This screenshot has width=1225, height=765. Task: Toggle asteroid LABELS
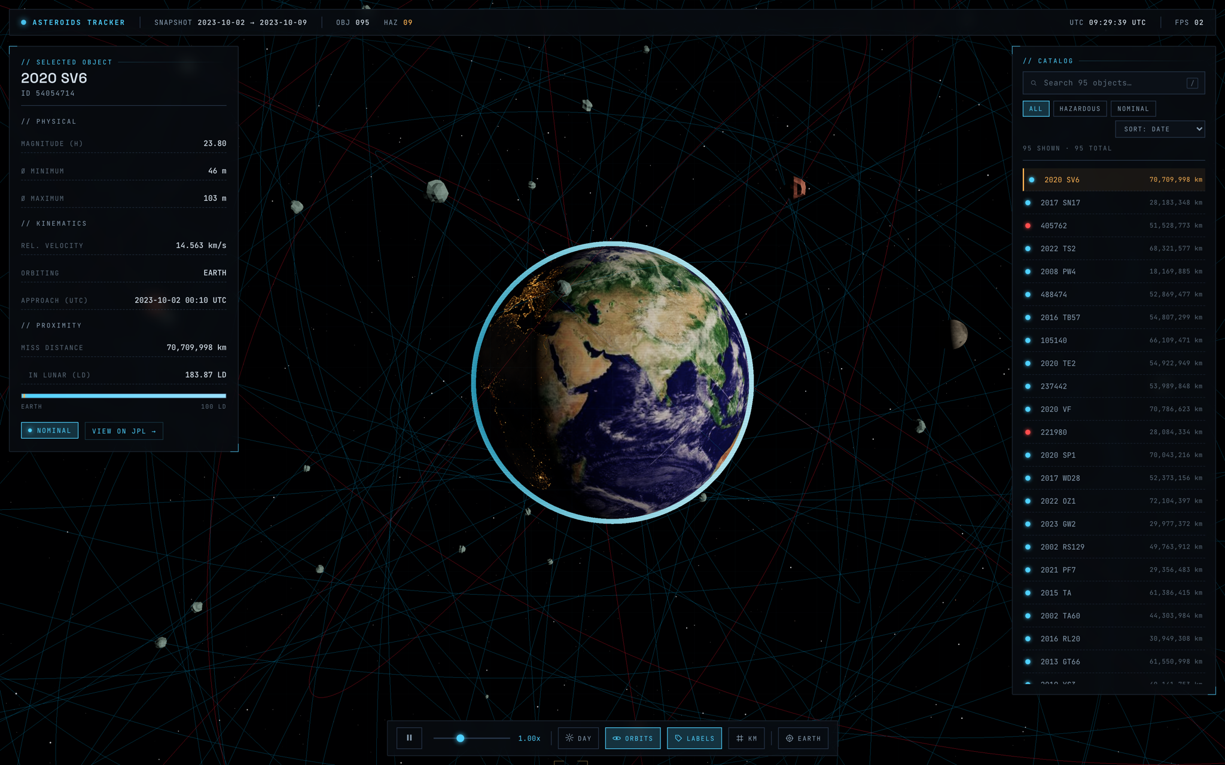[694, 738]
